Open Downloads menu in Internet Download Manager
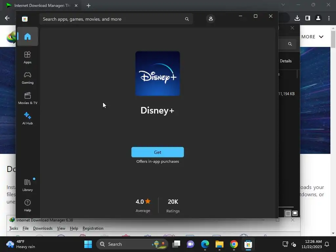This screenshot has height=252, width=336. 43,228
